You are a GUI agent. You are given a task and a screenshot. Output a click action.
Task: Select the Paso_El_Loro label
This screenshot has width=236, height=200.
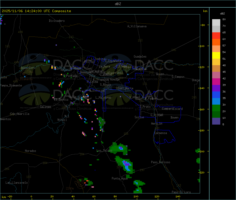[x=181, y=192]
